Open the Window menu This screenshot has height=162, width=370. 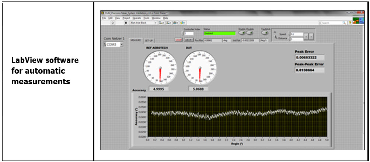(x=156, y=18)
